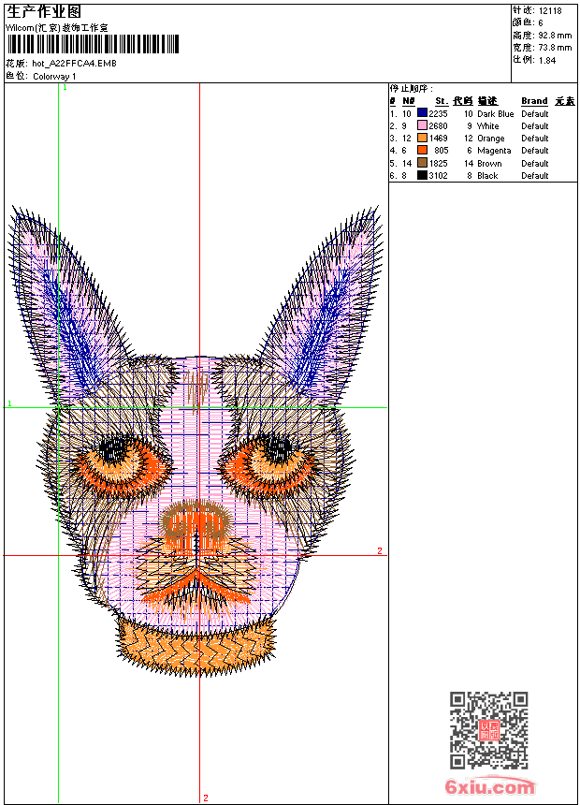
Task: Click the Brand column header
Action: coord(534,101)
